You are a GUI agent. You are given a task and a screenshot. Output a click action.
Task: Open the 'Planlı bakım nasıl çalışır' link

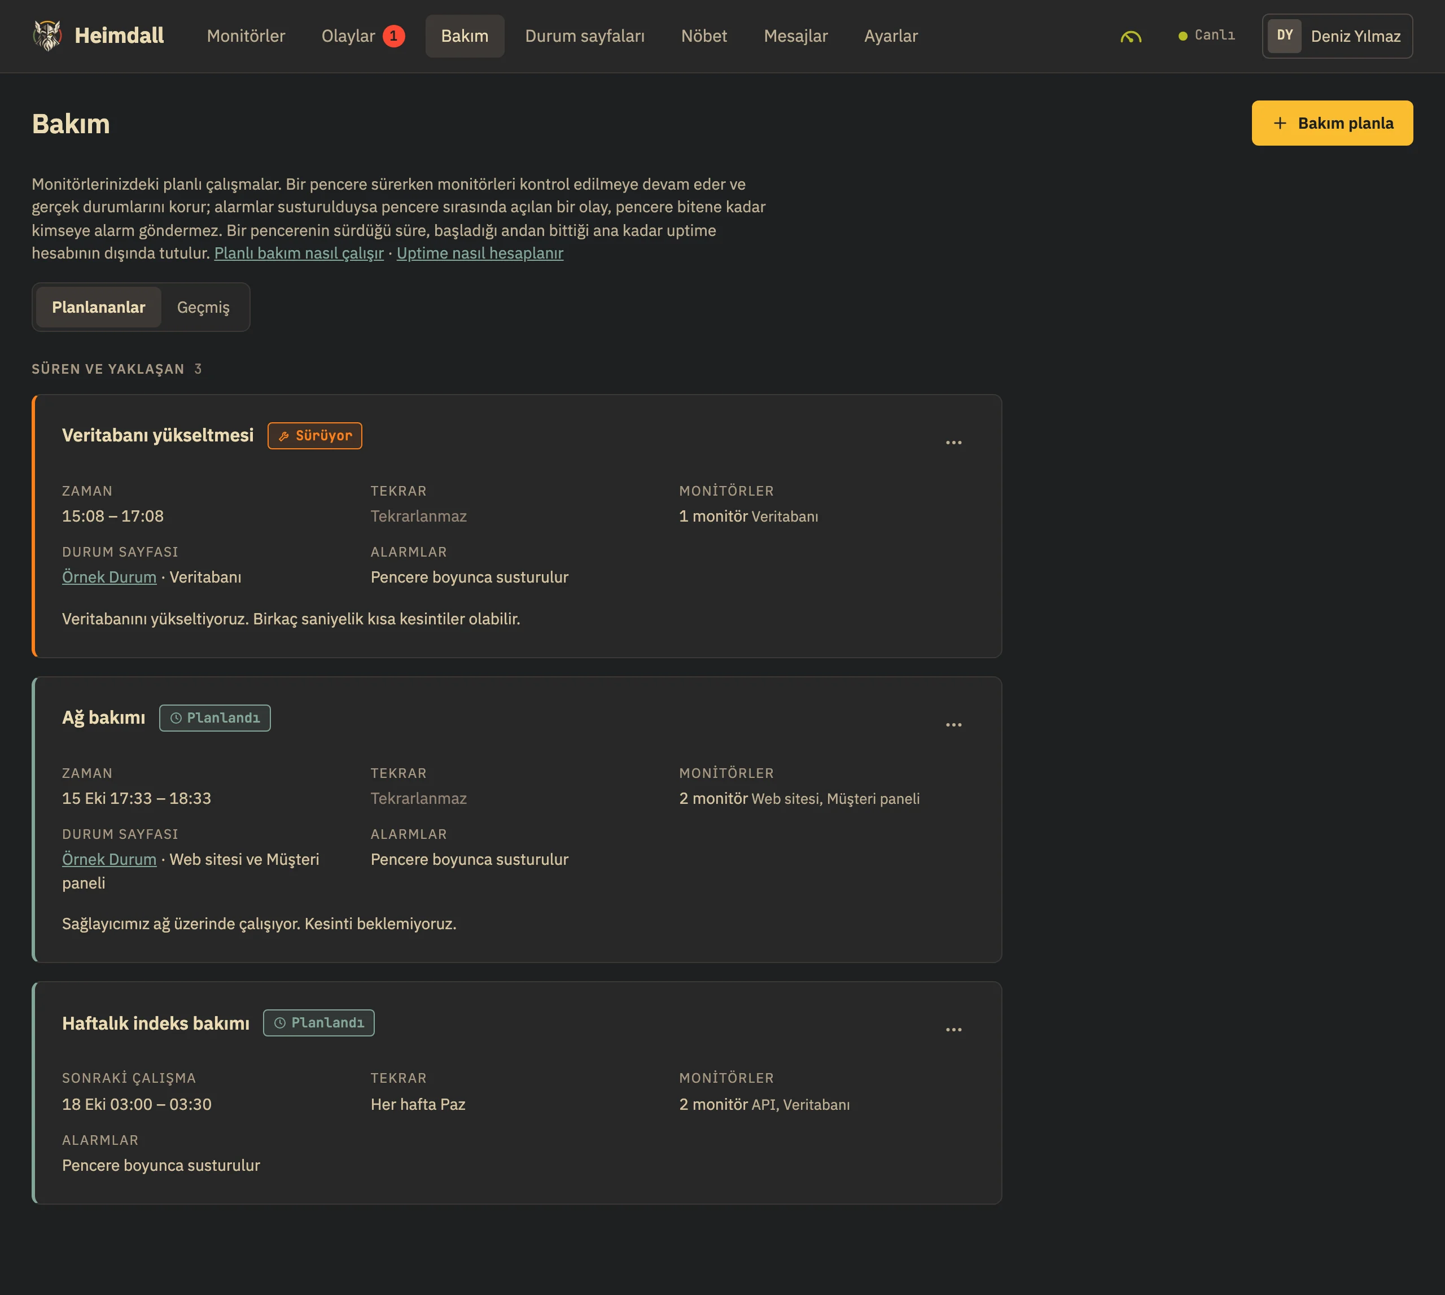click(x=299, y=253)
